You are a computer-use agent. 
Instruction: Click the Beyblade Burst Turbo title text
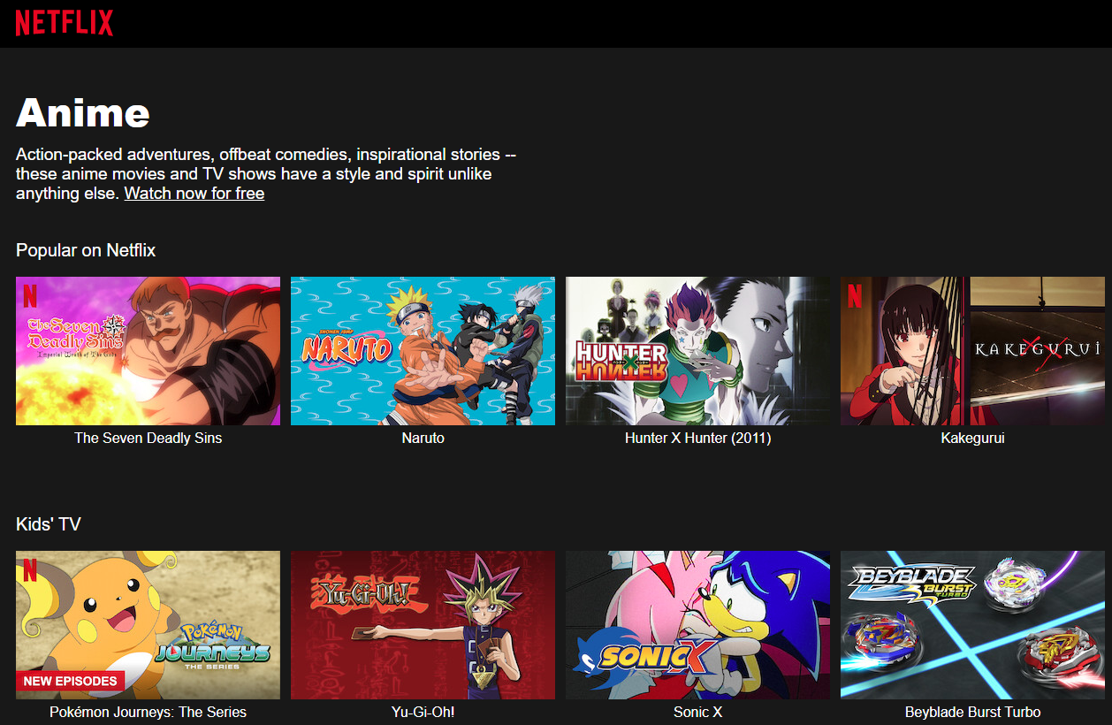(x=972, y=712)
